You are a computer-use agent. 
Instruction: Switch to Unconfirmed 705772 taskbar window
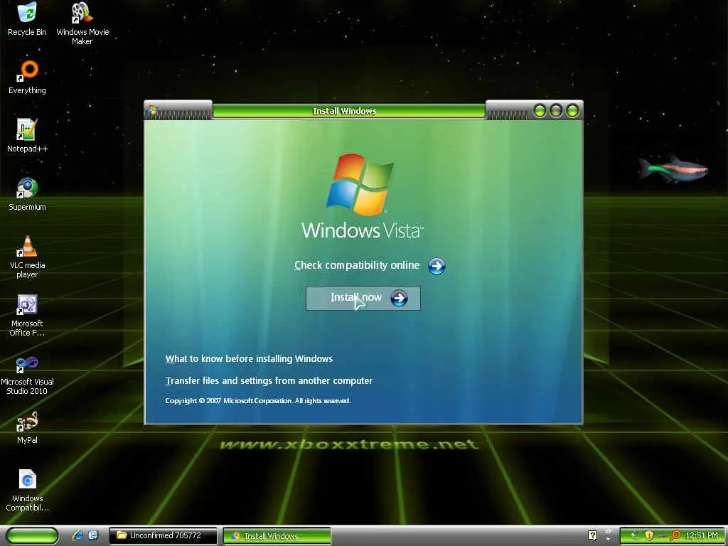click(x=163, y=535)
